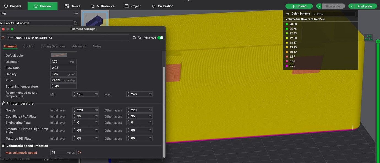Reset filament preset changes icon
This screenshot has width=380, height=163.
pos(3,38)
